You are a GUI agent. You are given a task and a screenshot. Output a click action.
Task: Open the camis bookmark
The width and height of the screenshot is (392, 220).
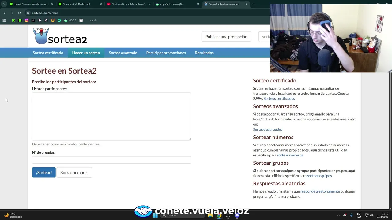[x=93, y=20]
